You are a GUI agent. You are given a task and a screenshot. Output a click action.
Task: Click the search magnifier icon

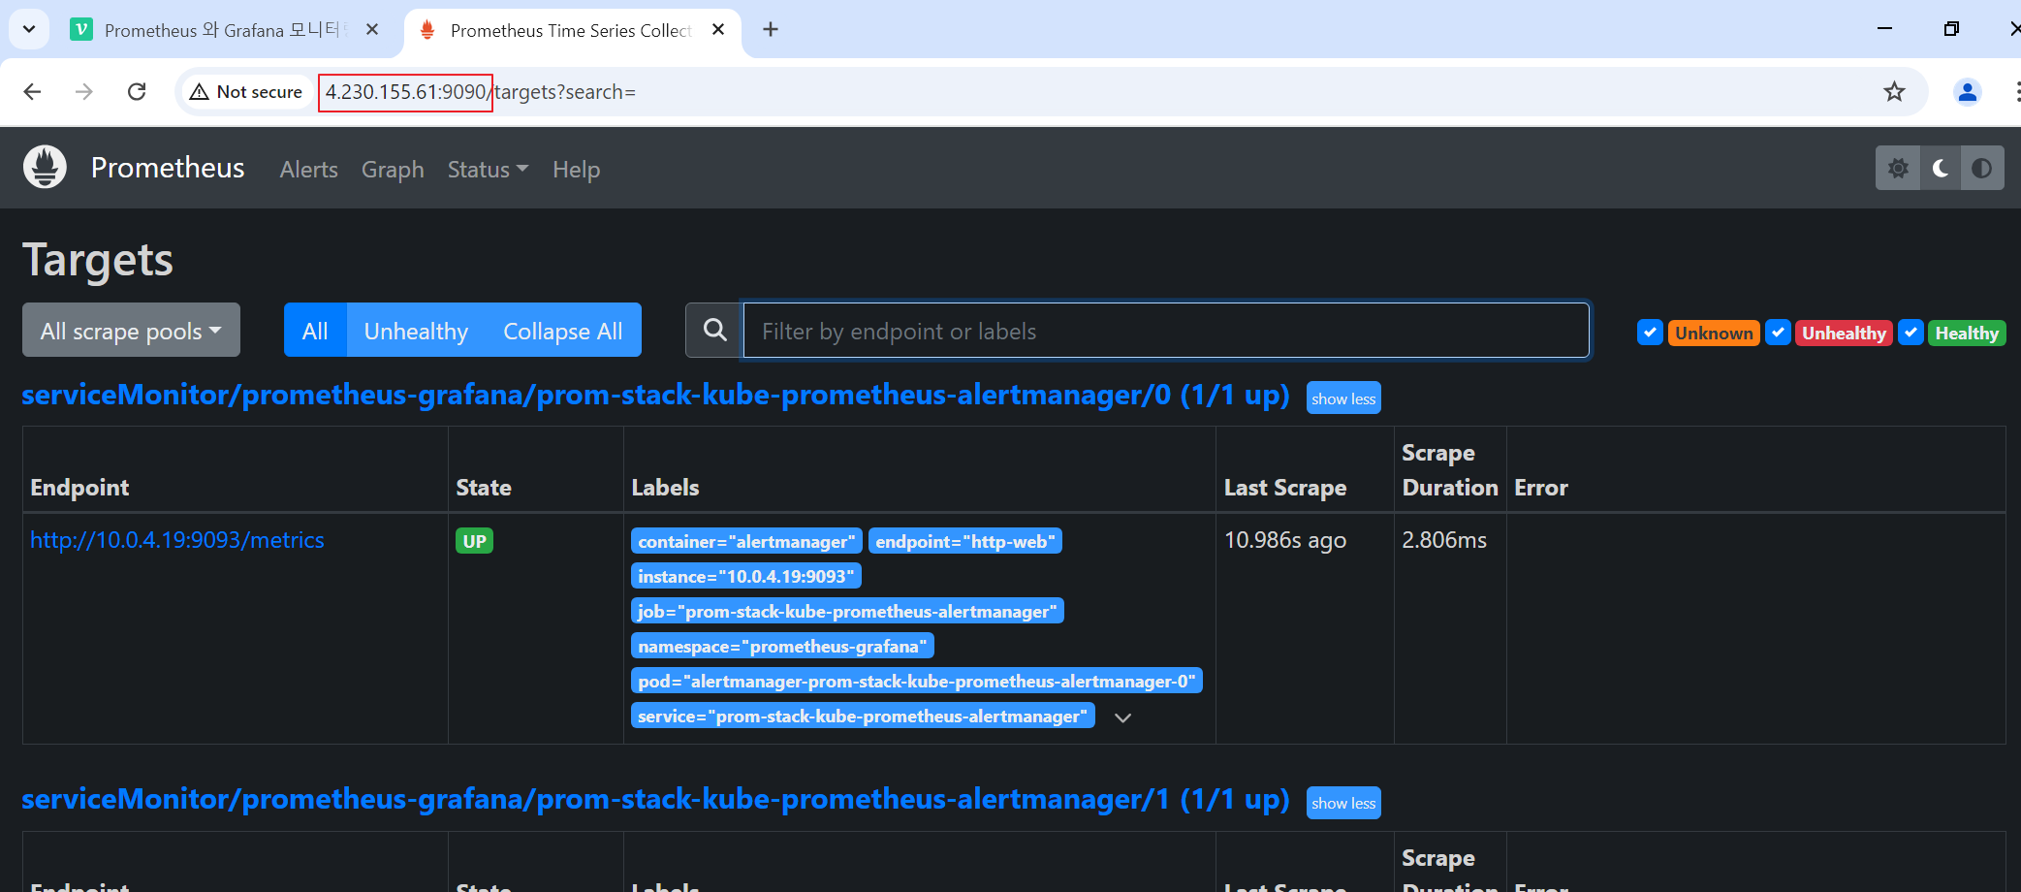(x=714, y=331)
